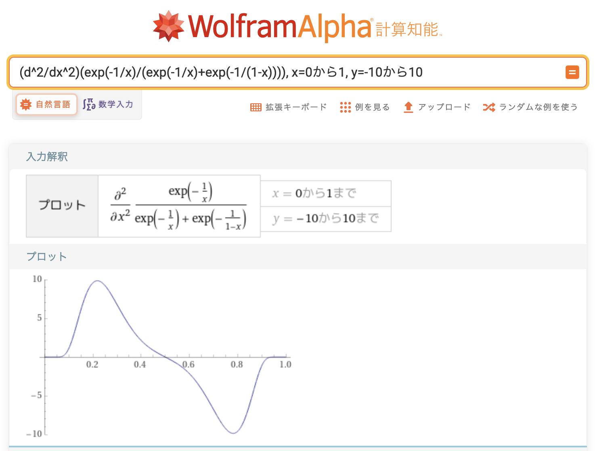Use ランダムな例を使う random example
The image size is (595, 451).
click(x=530, y=107)
